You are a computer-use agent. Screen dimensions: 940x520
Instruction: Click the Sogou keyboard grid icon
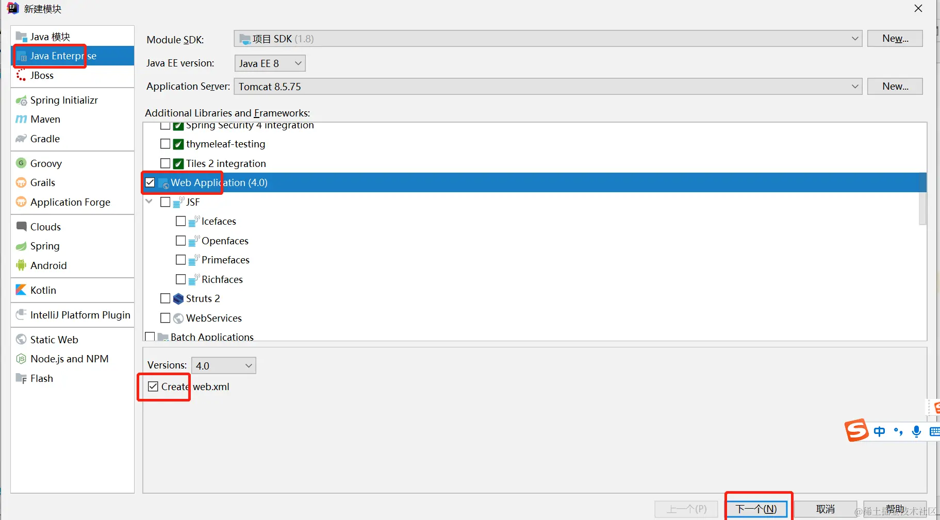(x=934, y=431)
